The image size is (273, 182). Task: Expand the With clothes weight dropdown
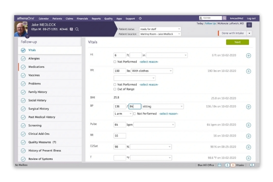tap(152, 71)
